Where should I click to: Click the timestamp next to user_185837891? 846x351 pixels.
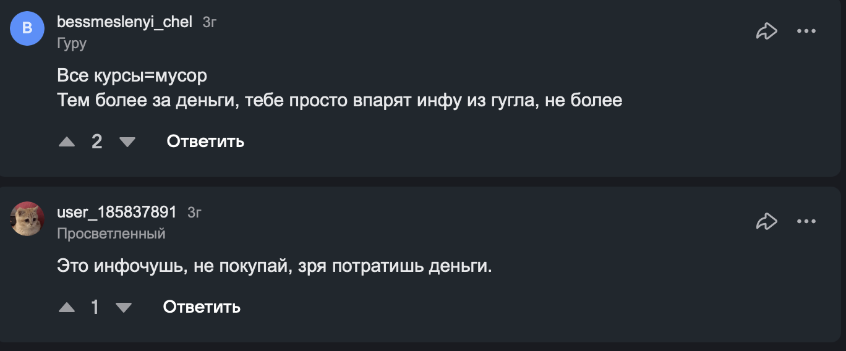click(x=194, y=213)
